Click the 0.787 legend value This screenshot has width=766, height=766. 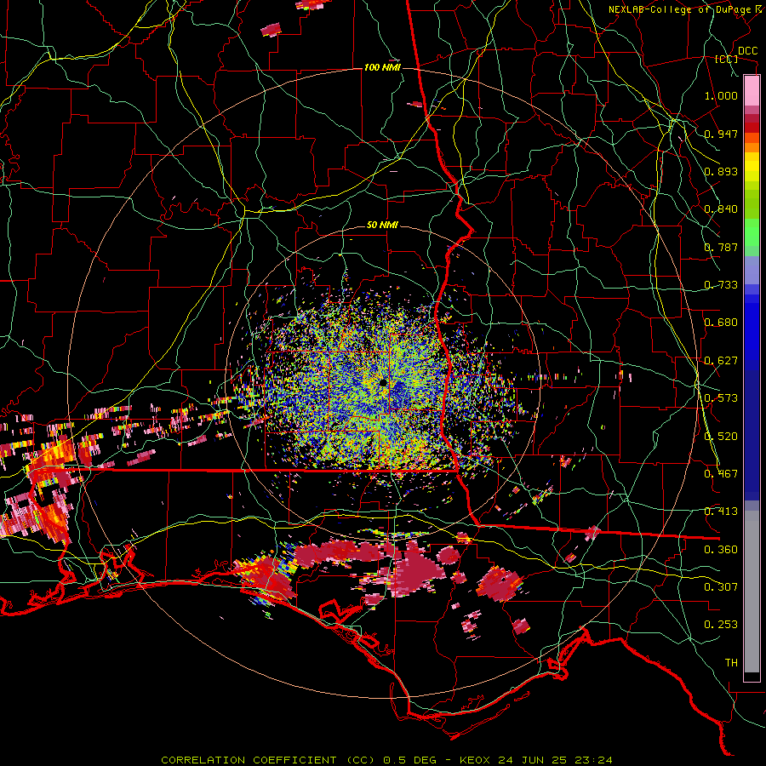pyautogui.click(x=721, y=247)
